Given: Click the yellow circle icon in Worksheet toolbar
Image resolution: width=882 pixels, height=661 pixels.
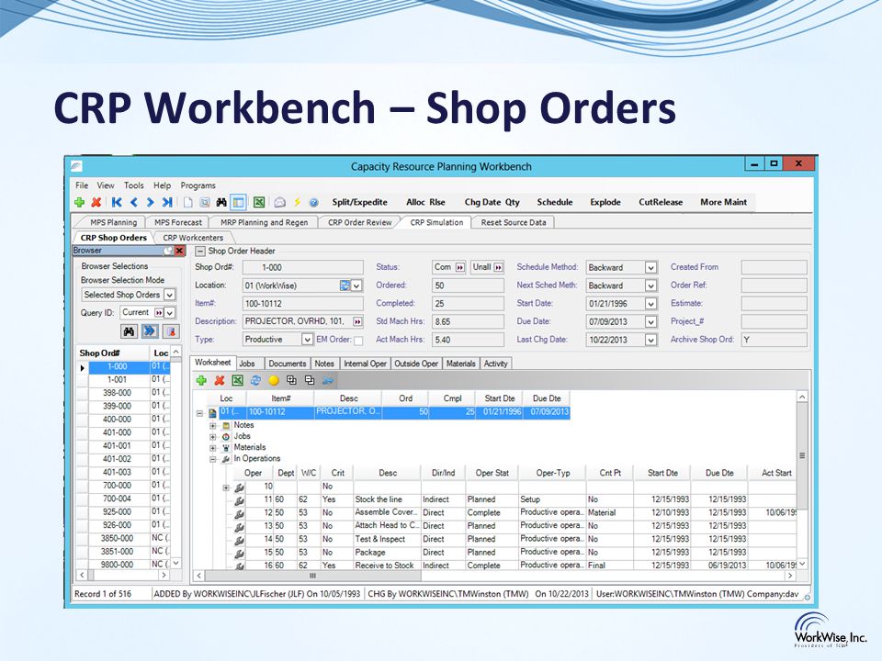Looking at the screenshot, I should 274,380.
